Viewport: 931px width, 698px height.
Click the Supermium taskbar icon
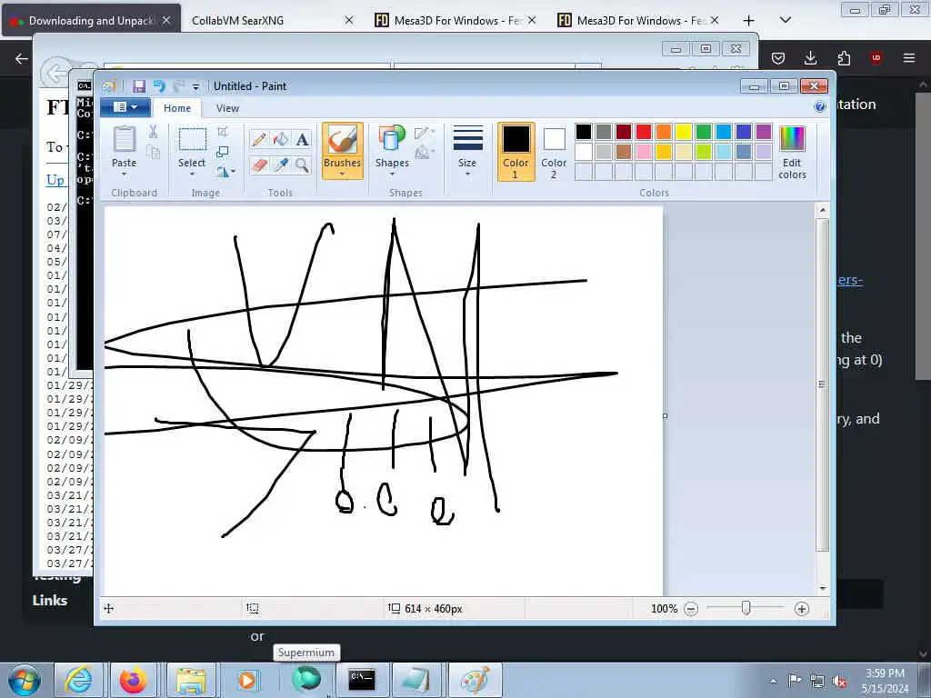coord(306,679)
